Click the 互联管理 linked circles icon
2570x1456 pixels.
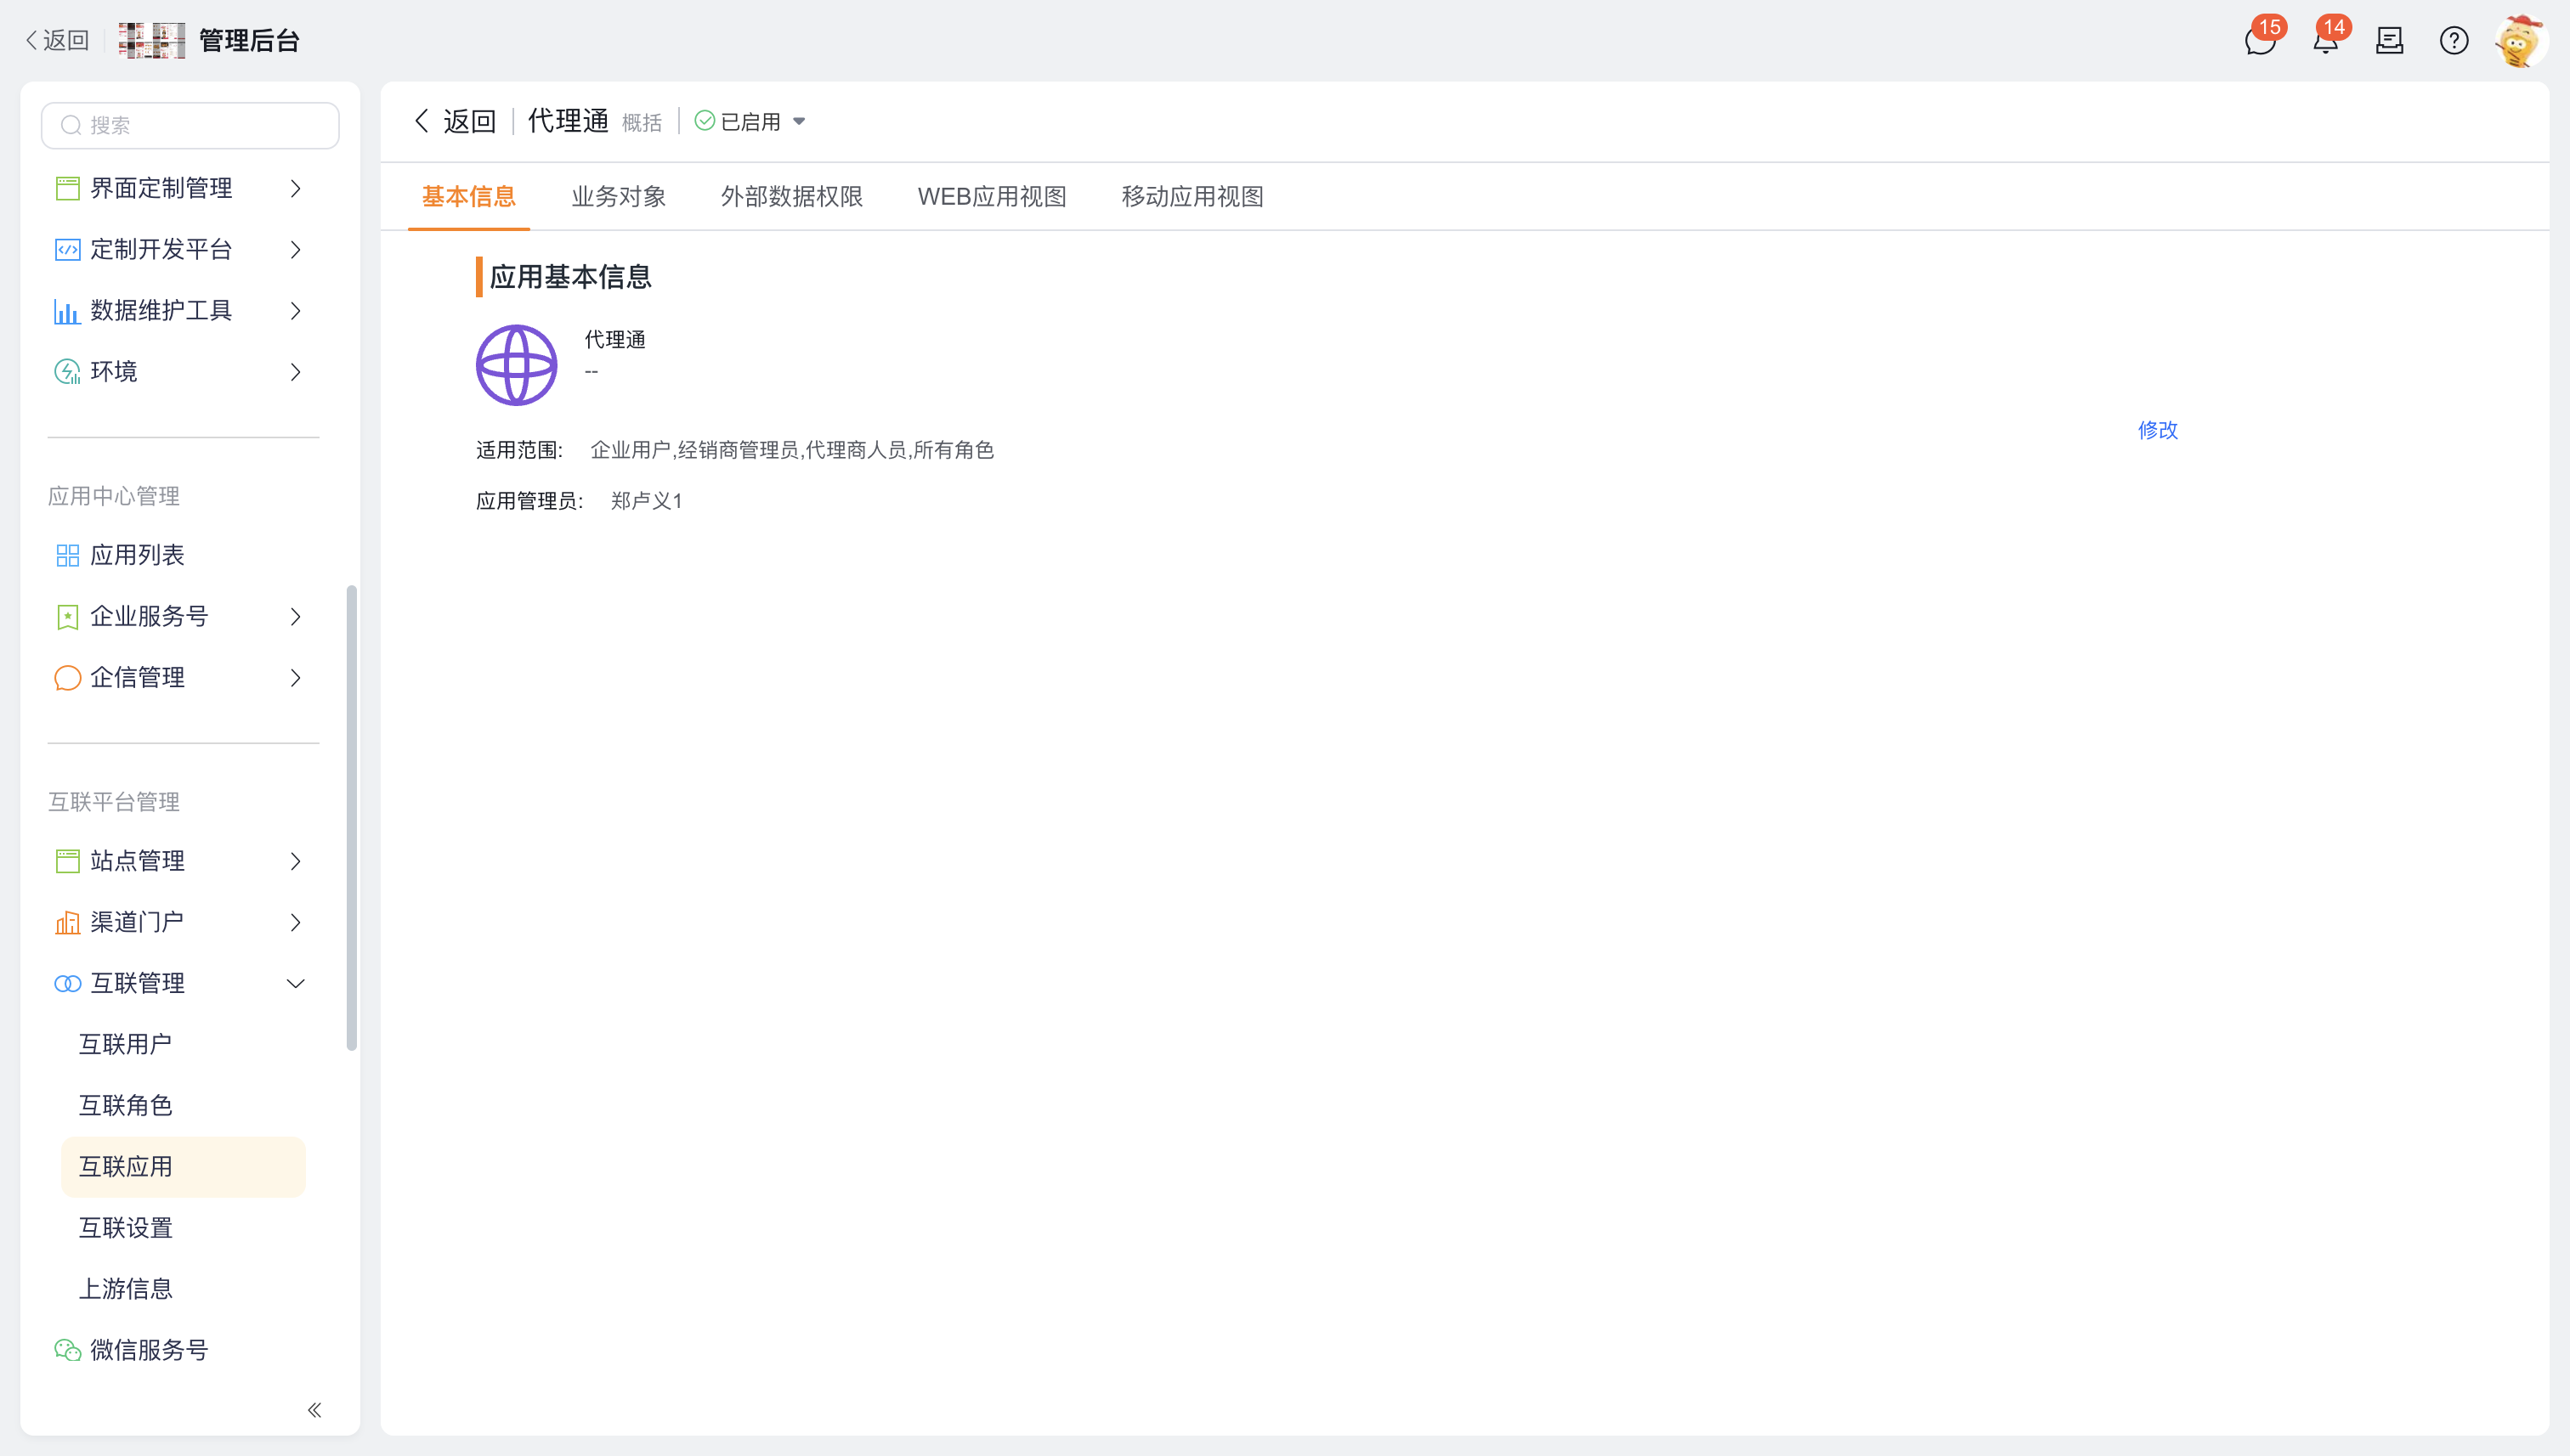[x=67, y=984]
